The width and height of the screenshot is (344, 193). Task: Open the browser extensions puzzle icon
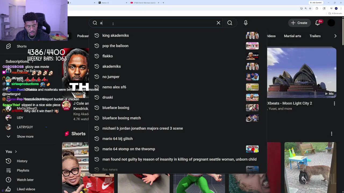click(317, 9)
